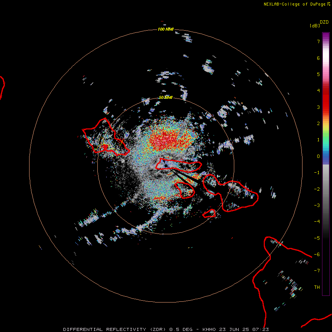Screen dimensions: 332x332
Task: Click the black radar site dot at center
Action: tap(166, 166)
